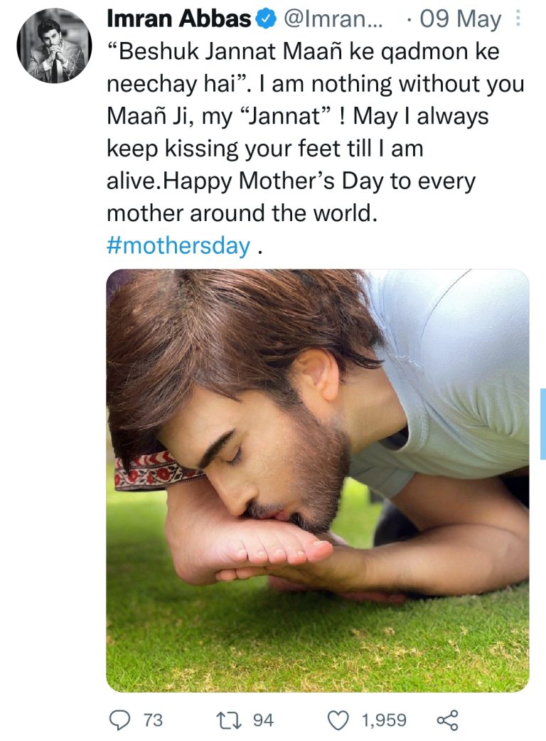Open the share icon options
546x741 pixels.
pos(447,720)
